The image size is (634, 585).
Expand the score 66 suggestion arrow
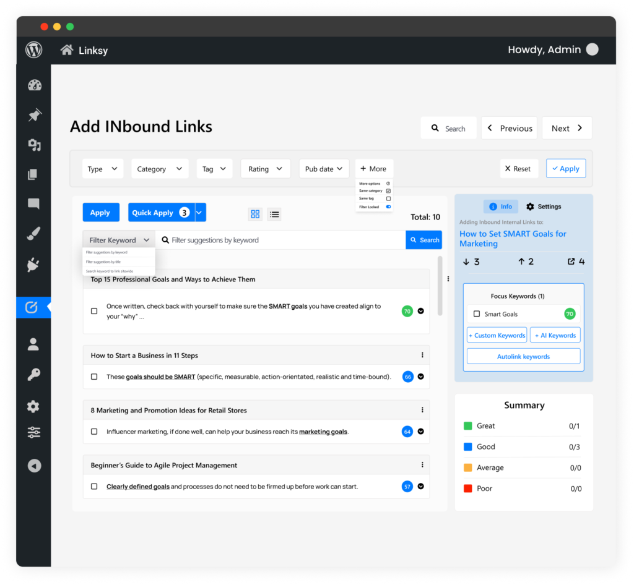pyautogui.click(x=420, y=377)
